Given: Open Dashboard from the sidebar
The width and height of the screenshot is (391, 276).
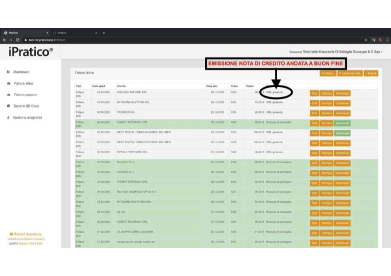Looking at the screenshot, I should point(21,72).
